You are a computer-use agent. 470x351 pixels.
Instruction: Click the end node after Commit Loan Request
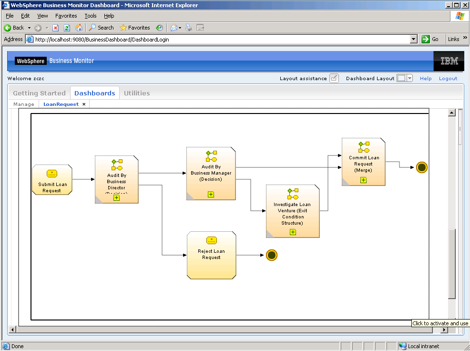pos(421,167)
